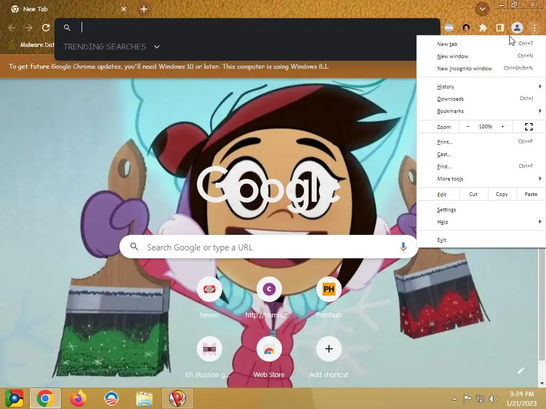Viewport: 546px width, 409px height.
Task: Open the Extensions puzzle icon
Action: coord(483,28)
